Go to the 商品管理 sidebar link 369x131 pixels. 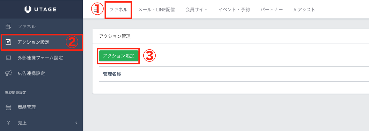coord(27,107)
